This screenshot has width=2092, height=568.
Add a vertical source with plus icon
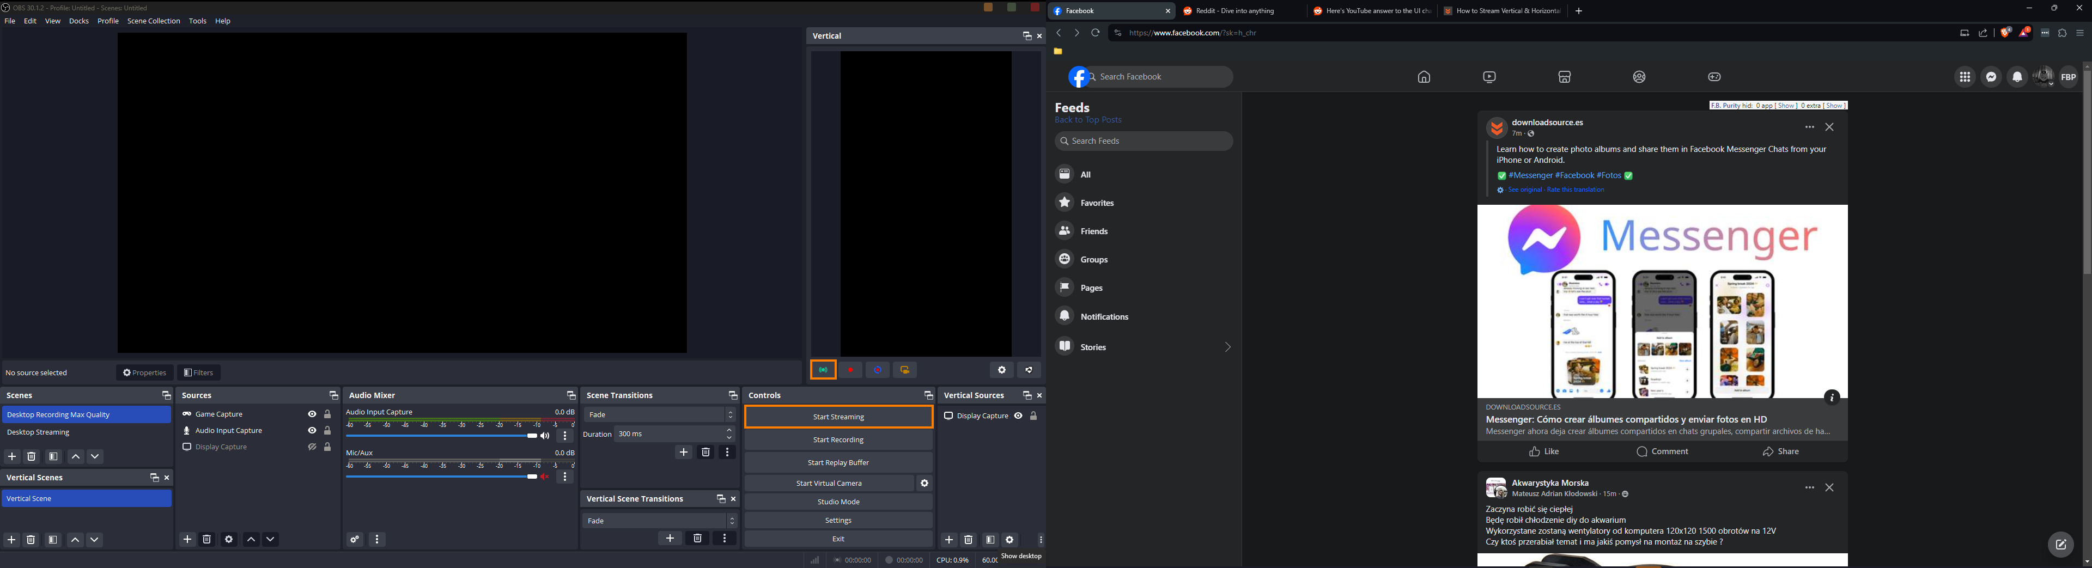point(948,540)
